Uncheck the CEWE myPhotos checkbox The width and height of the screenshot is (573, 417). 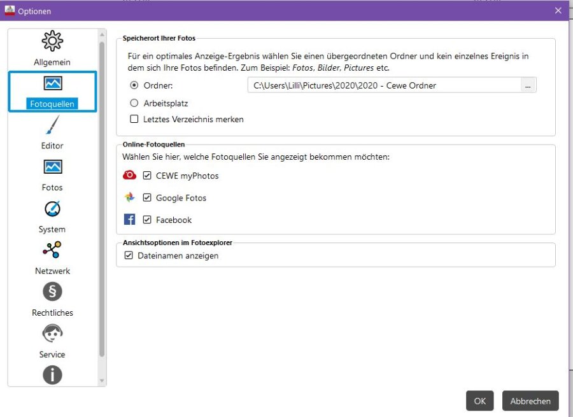pos(148,176)
